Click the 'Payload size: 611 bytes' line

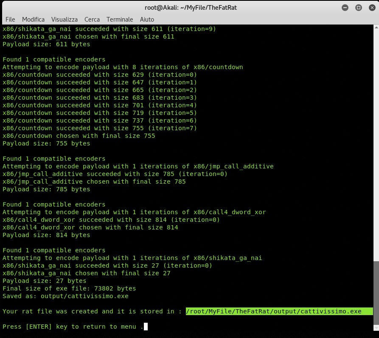[x=46, y=44]
